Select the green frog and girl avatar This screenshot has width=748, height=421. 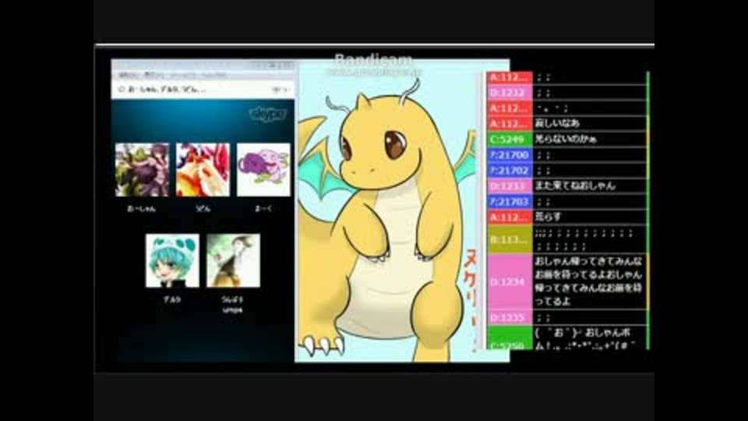tap(142, 169)
